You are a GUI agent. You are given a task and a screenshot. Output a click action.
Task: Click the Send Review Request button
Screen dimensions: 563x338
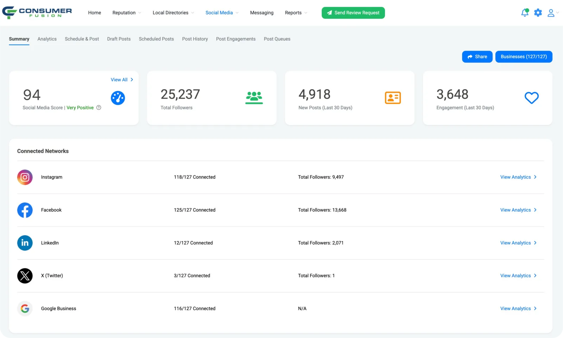[353, 13]
